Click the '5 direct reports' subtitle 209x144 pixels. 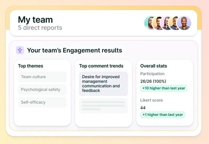tap(40, 28)
